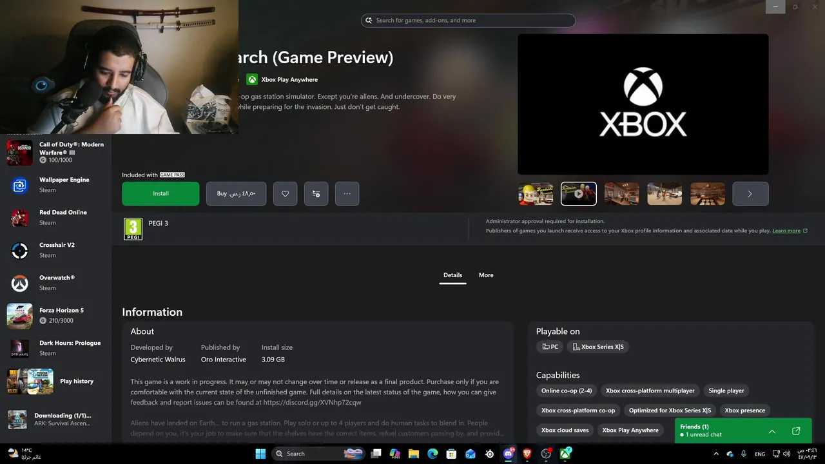Open the fourth gallery screenshot thumbnail
The height and width of the screenshot is (464, 825).
point(665,193)
